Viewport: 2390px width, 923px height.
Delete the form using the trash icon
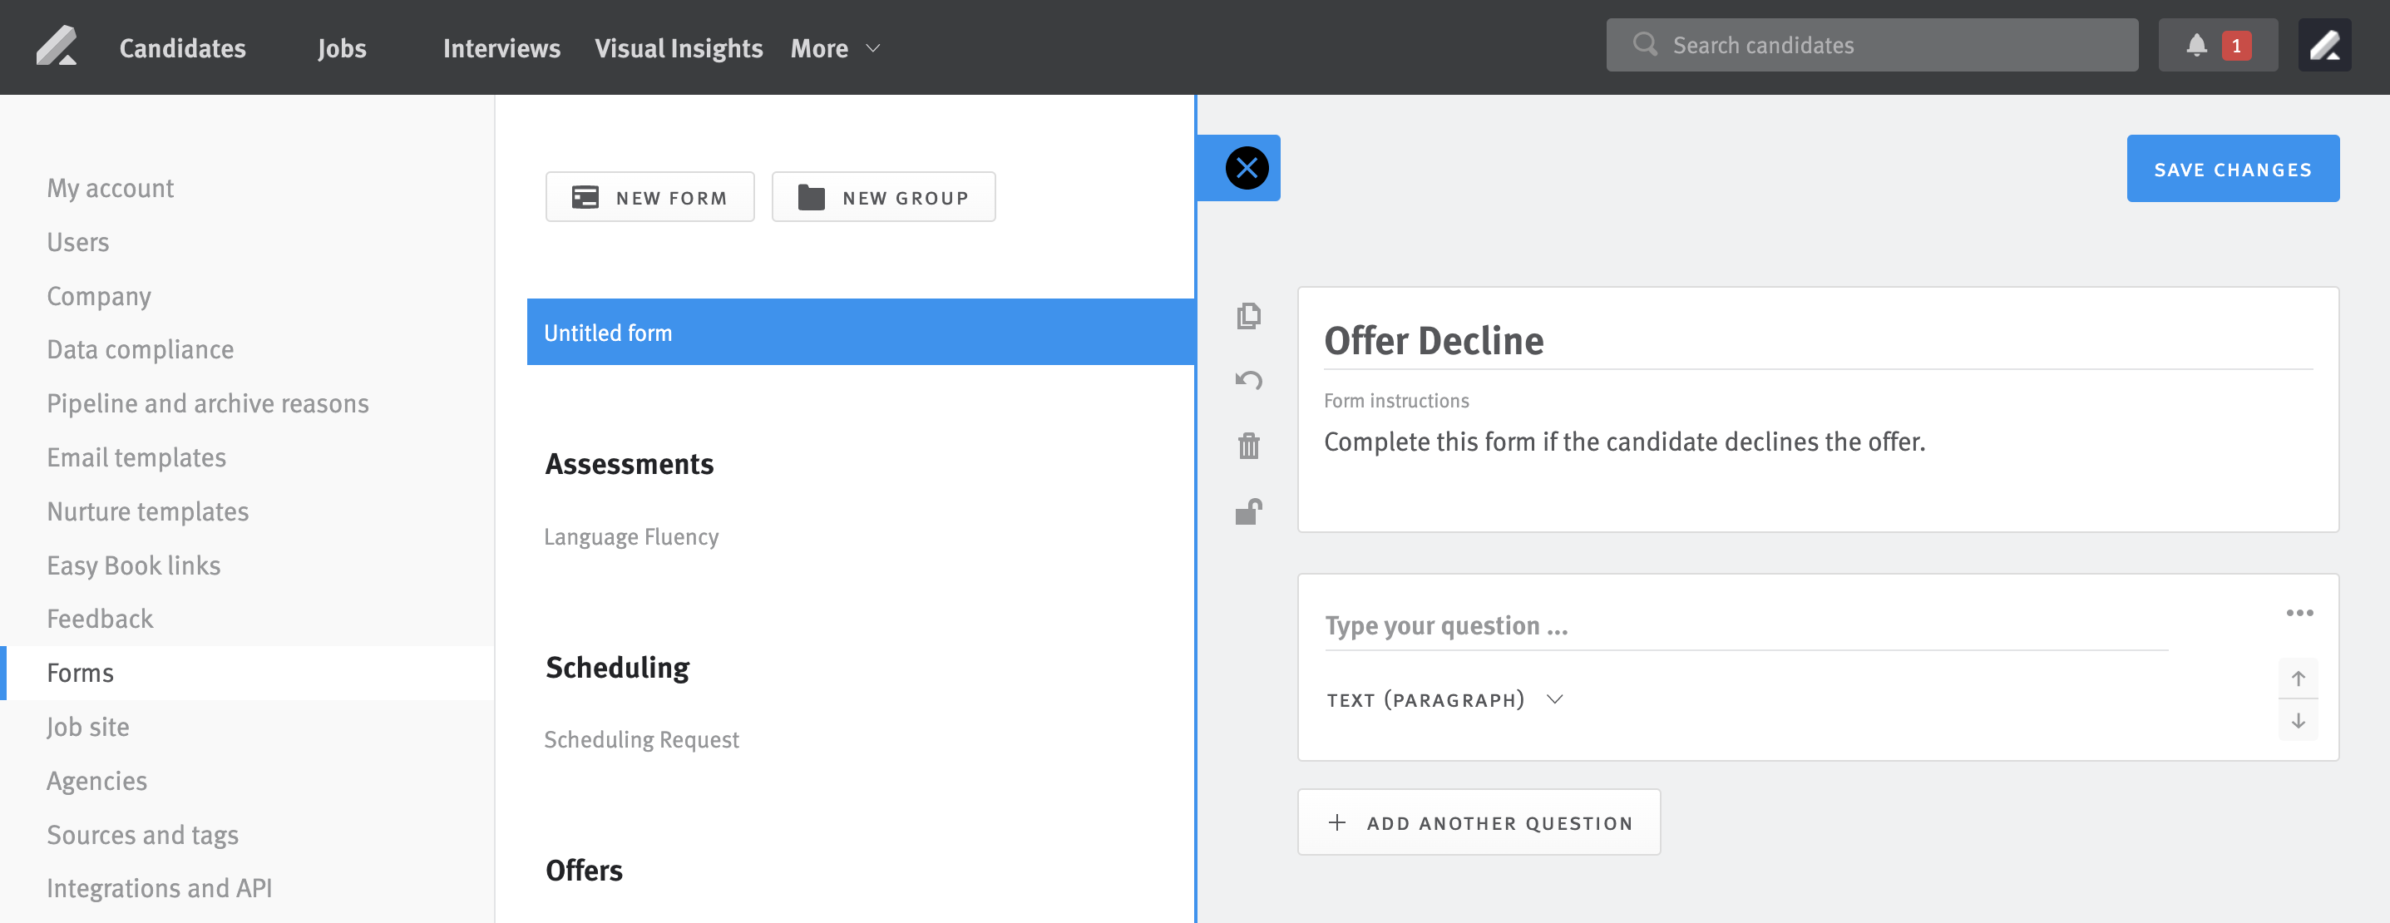(x=1248, y=447)
